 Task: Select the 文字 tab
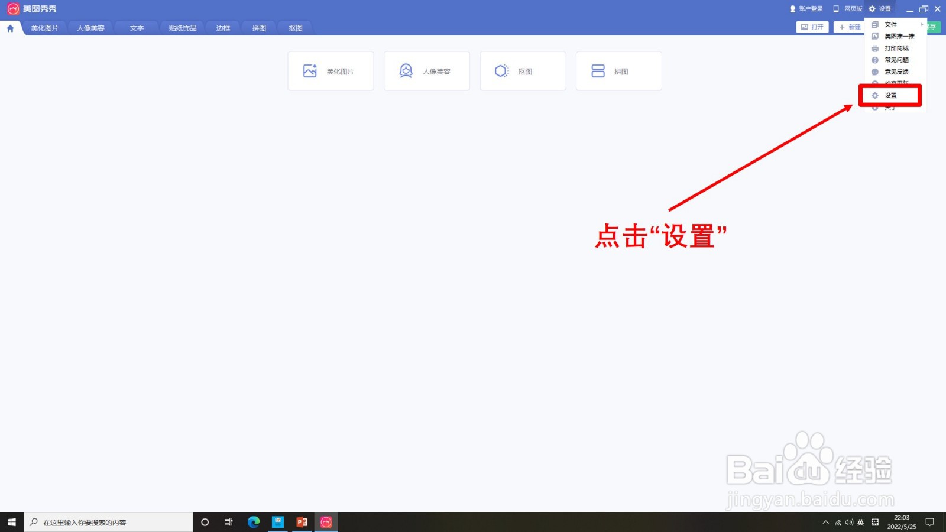coord(137,28)
